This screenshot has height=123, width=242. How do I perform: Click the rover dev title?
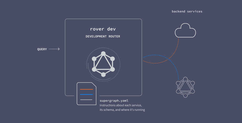point(103,29)
